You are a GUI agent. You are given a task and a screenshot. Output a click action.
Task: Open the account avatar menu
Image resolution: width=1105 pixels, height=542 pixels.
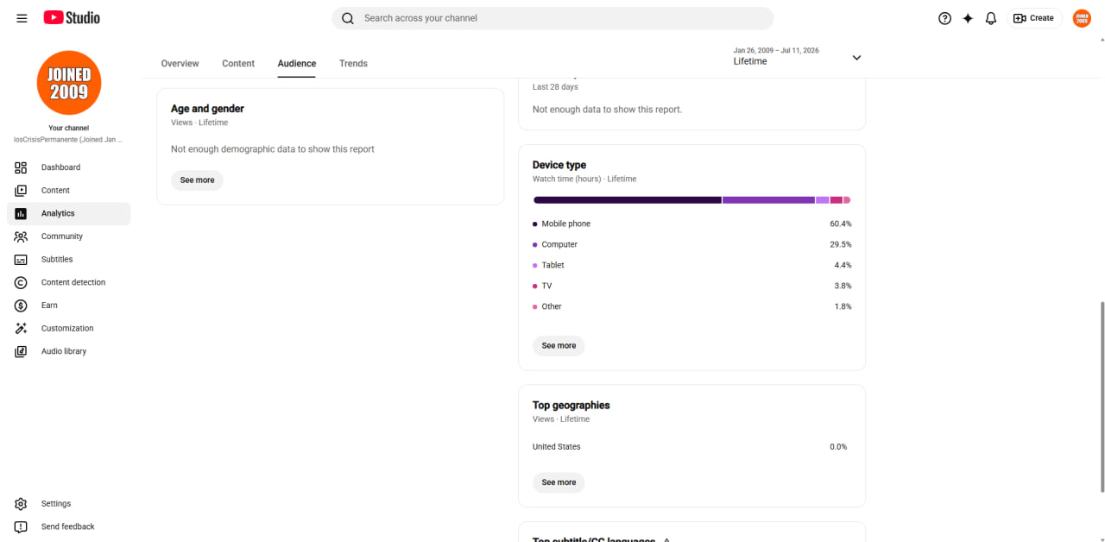[1082, 18]
